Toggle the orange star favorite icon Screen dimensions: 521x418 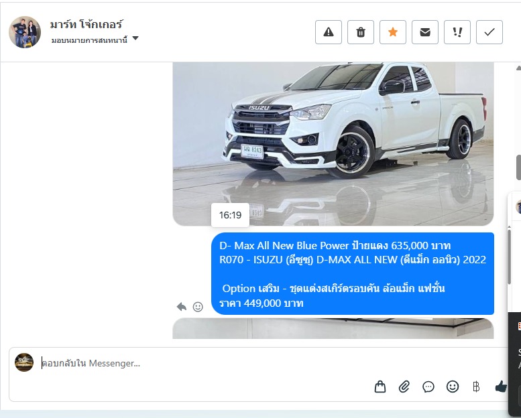pos(393,32)
